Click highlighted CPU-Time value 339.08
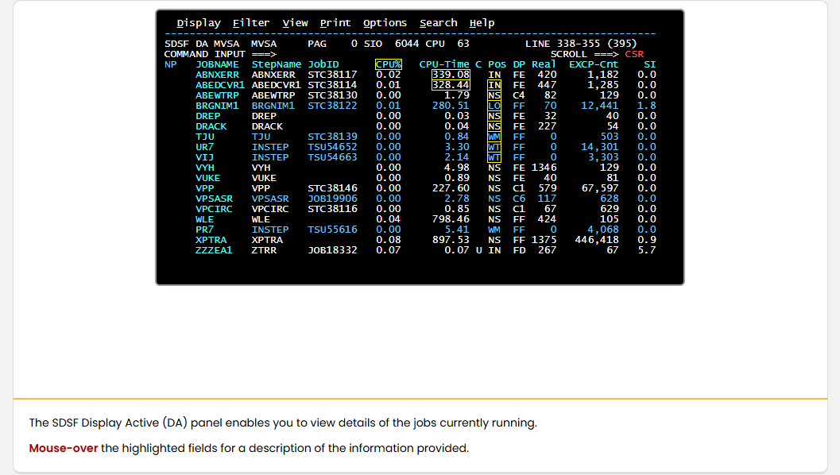The width and height of the screenshot is (840, 475). point(451,75)
